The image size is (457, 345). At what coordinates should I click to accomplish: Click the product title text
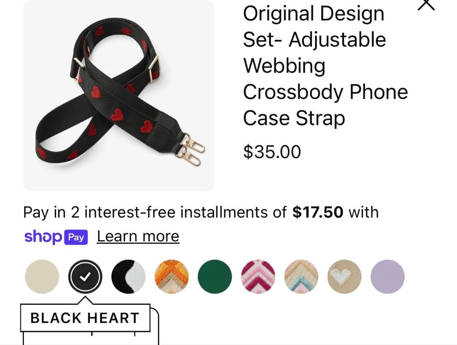tap(325, 66)
